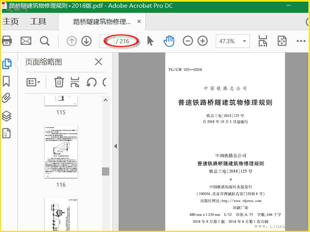
Task: Click the http://www.tdpress.com URL
Action: [x=241, y=201]
